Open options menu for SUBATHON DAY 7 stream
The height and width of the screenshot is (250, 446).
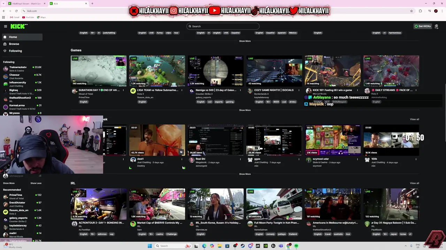coord(123,90)
